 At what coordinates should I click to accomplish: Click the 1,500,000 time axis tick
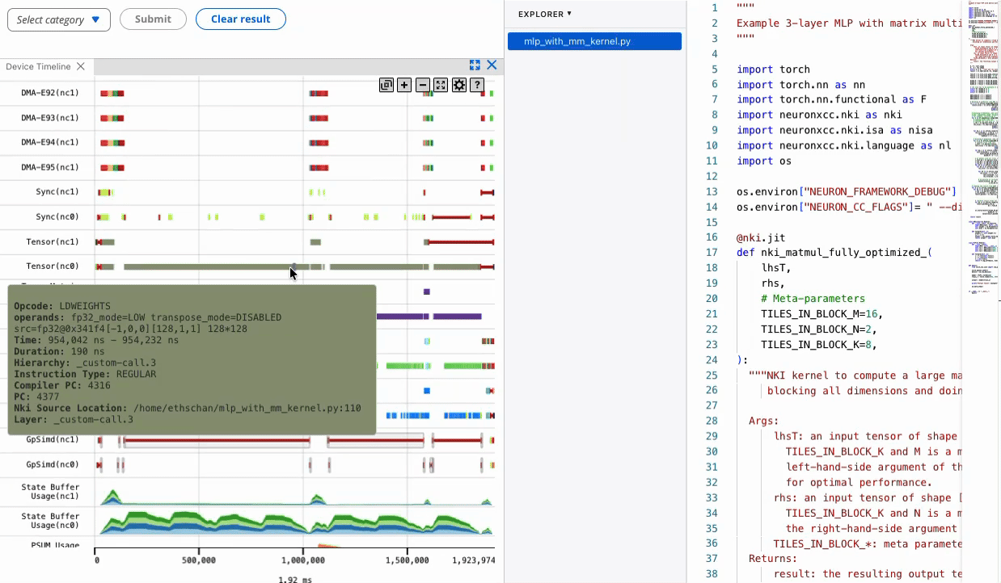408,560
